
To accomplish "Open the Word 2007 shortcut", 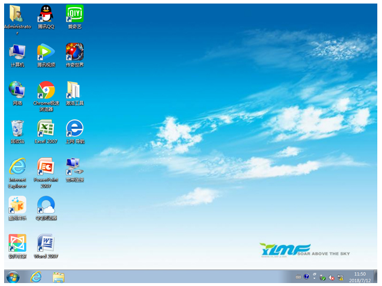I will click(x=45, y=243).
